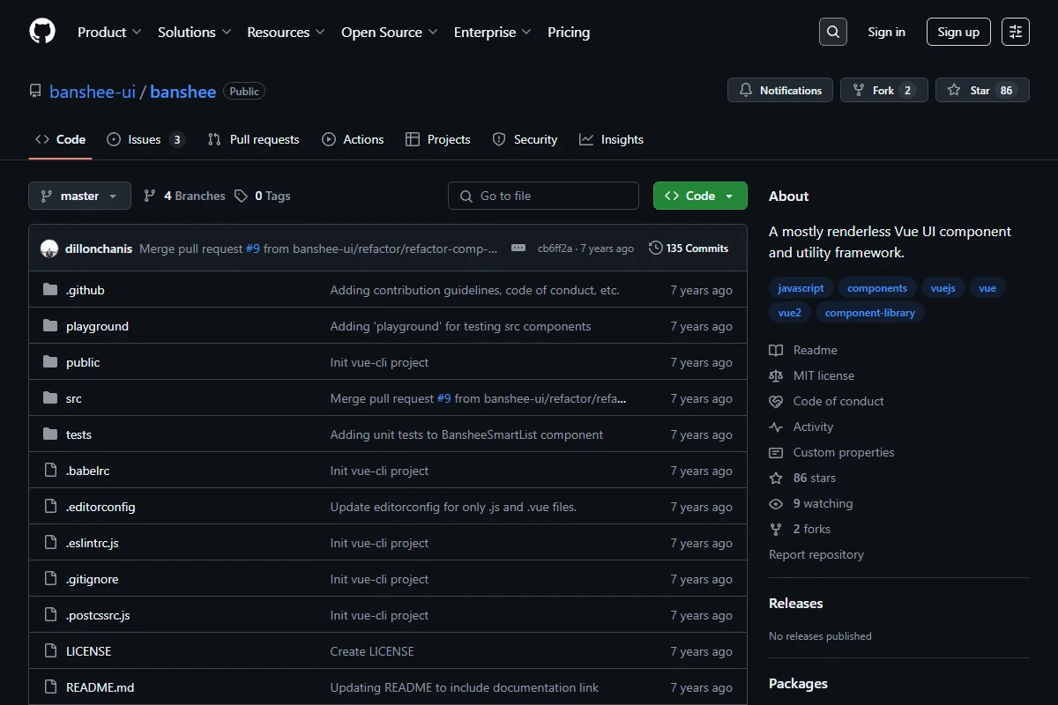Click the dillonchanis avatar thumbnail

coord(49,249)
